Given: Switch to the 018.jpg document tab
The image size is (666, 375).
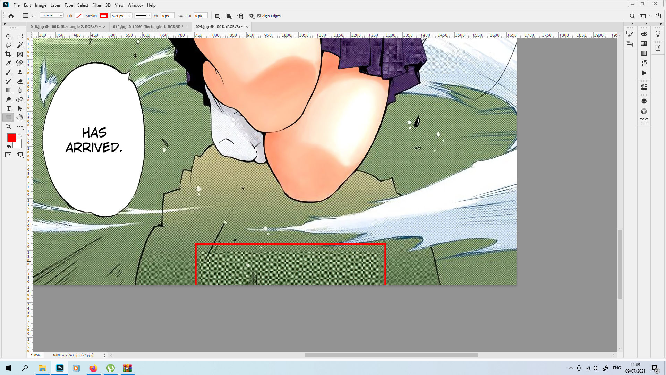Looking at the screenshot, I should pos(66,27).
